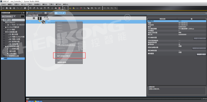
Task: Collapse the master device minus box
Action: click(34, 18)
